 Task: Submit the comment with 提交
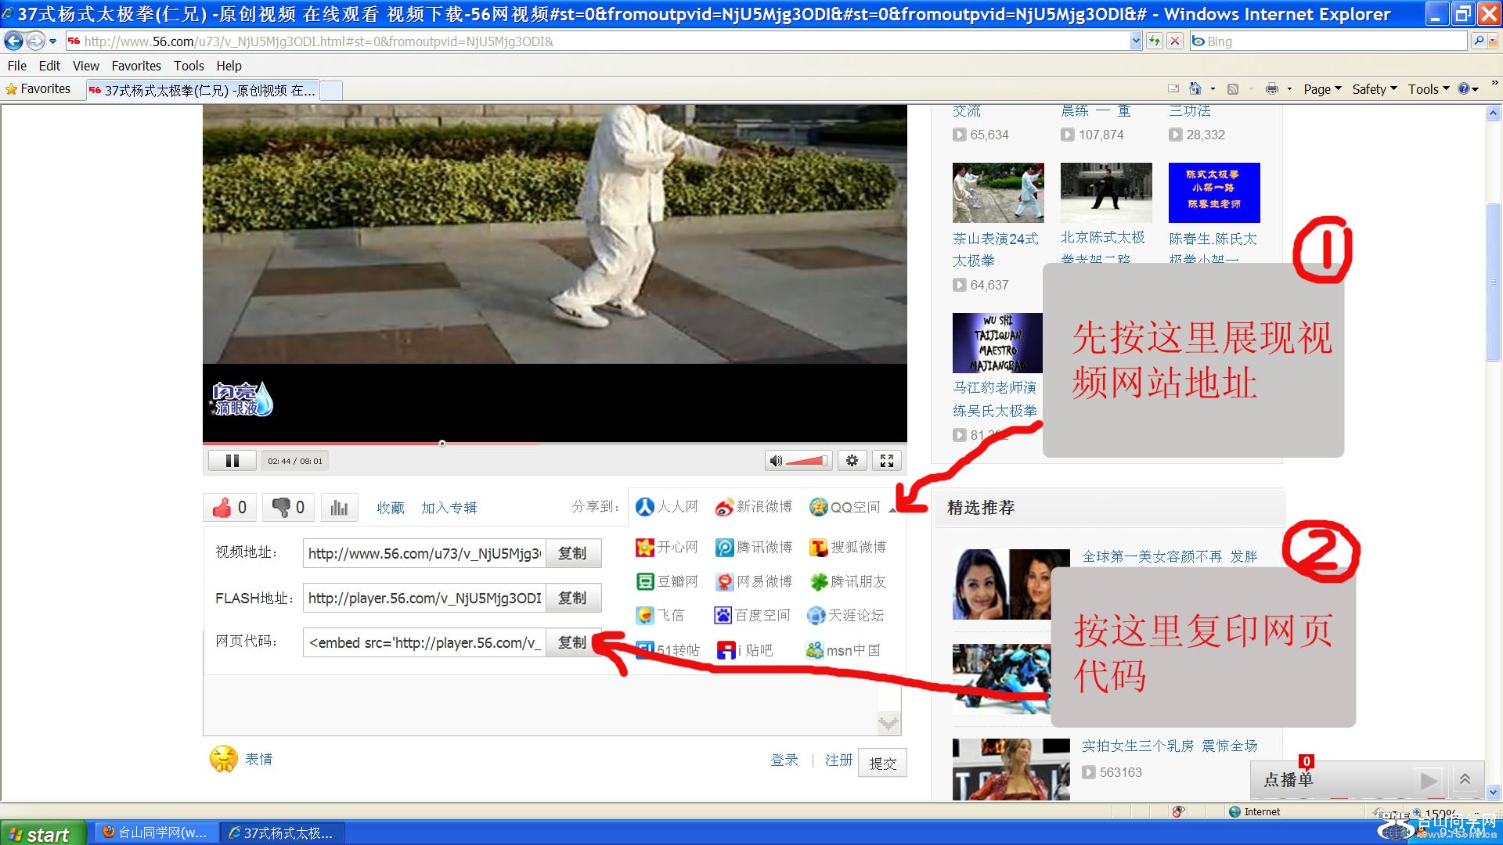point(882,763)
